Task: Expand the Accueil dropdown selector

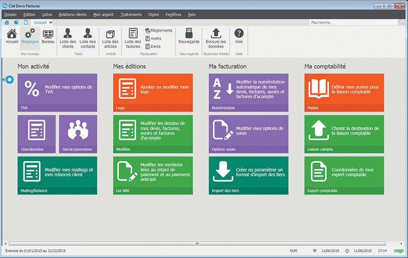Action: 51,23
